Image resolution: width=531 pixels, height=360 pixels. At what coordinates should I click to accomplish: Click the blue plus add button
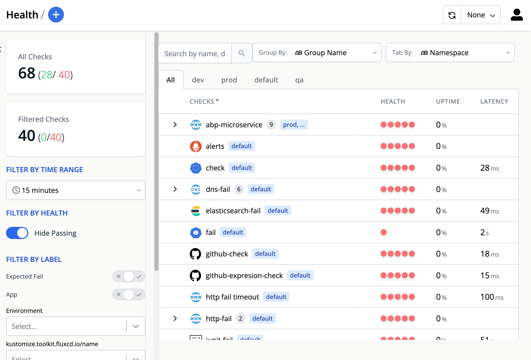pyautogui.click(x=56, y=15)
